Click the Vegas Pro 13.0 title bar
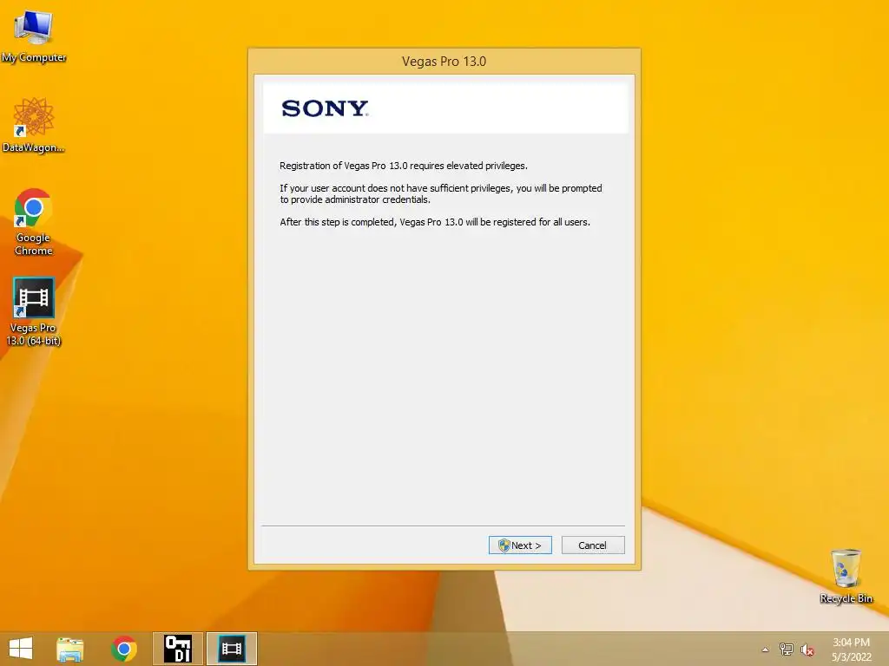The height and width of the screenshot is (666, 889). (444, 62)
